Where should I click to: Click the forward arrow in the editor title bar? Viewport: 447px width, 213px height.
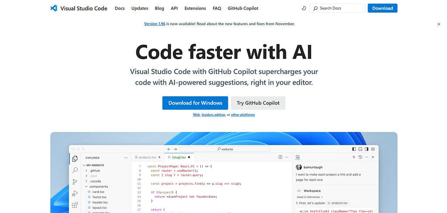(175, 149)
